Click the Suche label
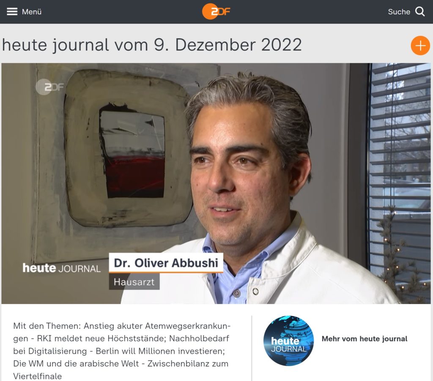This screenshot has width=433, height=381. click(399, 11)
